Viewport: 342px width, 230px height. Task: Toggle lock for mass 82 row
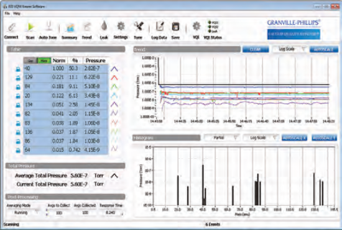pyautogui.click(x=18, y=114)
